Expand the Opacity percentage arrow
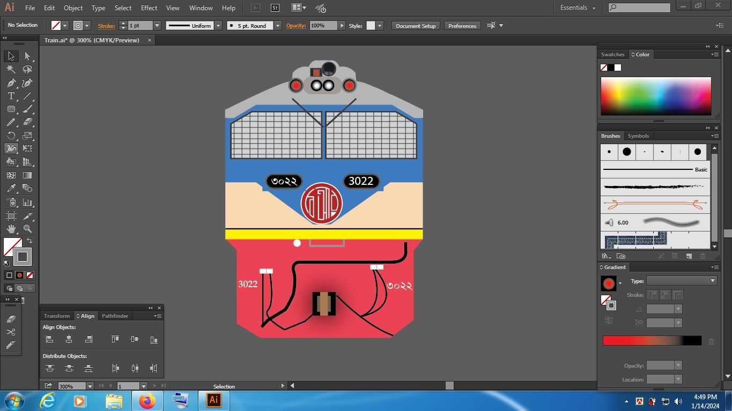This screenshot has width=732, height=411. click(x=341, y=26)
